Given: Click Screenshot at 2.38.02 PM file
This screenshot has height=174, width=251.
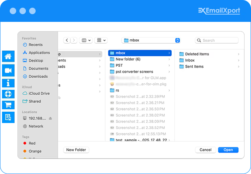Looking at the screenshot, I should click(x=140, y=115).
